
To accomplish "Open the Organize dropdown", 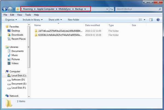I will click(x=11, y=20).
